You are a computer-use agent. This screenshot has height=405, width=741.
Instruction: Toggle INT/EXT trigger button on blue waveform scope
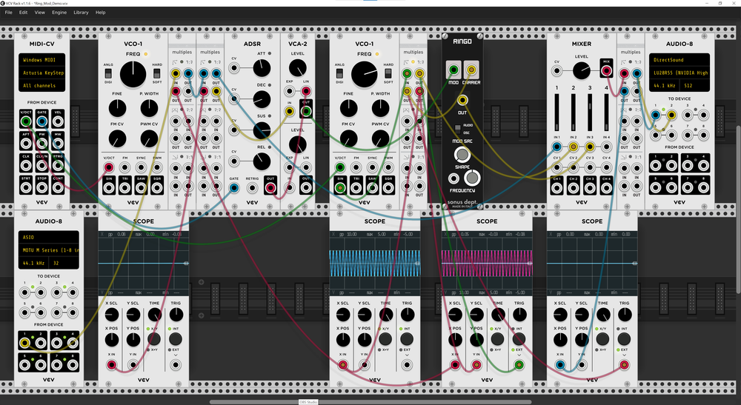point(407,338)
